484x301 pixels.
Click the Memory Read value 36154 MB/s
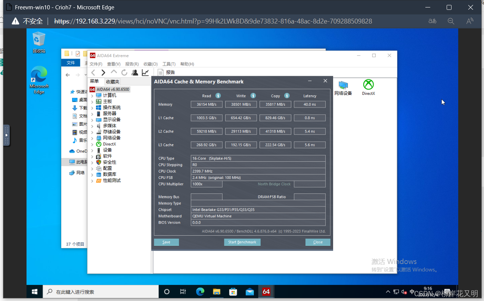point(207,105)
